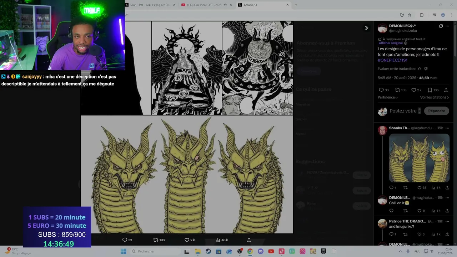Rate the translation with thumbs up
This screenshot has width=457, height=257.
click(x=420, y=69)
